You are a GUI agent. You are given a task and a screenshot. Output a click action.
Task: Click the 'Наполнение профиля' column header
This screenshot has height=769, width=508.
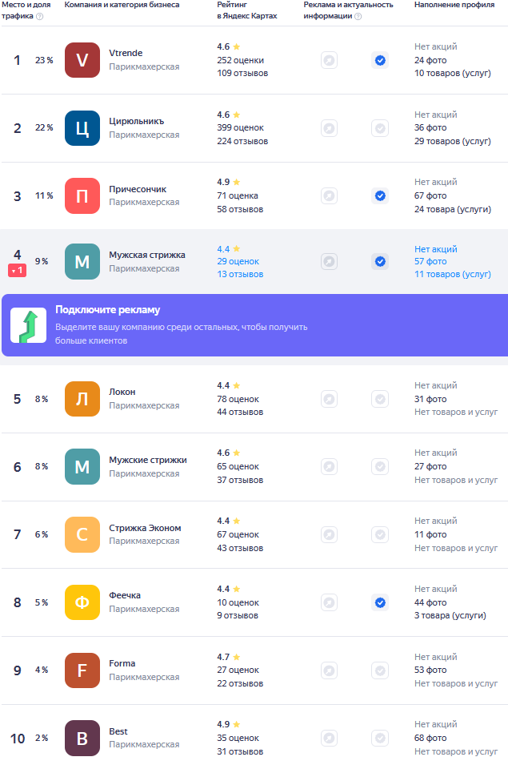(454, 5)
